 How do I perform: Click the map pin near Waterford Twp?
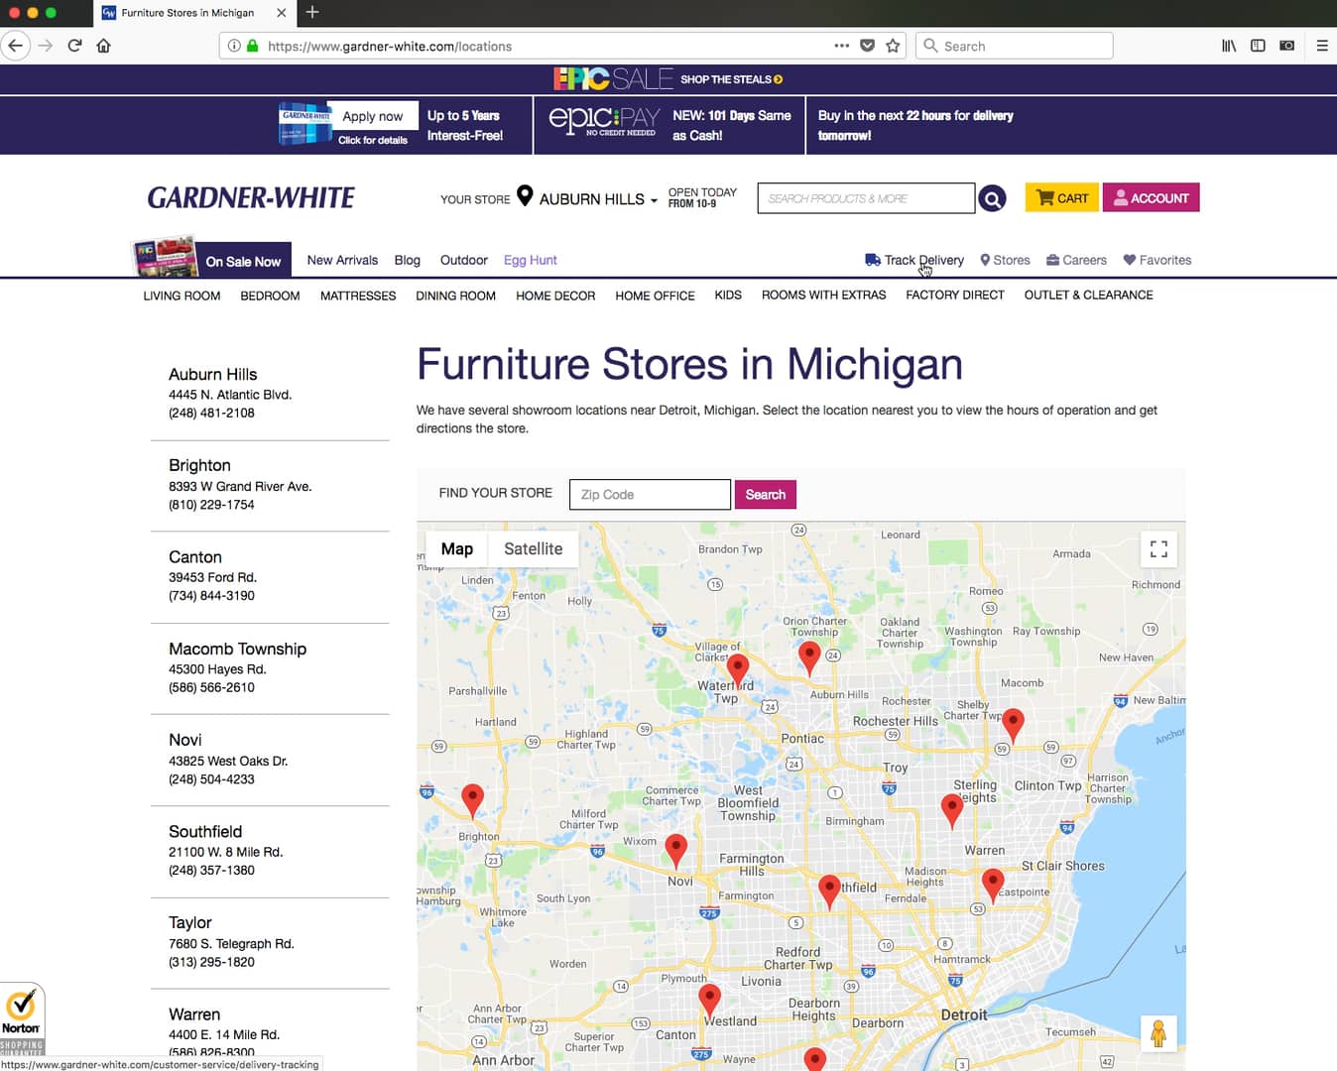click(x=738, y=669)
